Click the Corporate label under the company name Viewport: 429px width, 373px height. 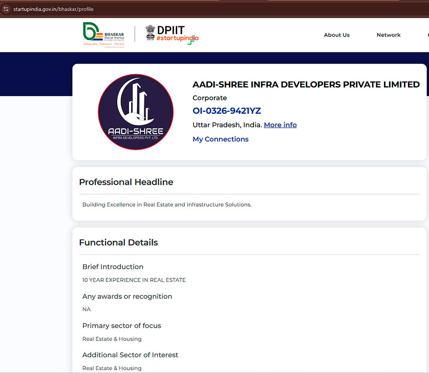tap(209, 98)
